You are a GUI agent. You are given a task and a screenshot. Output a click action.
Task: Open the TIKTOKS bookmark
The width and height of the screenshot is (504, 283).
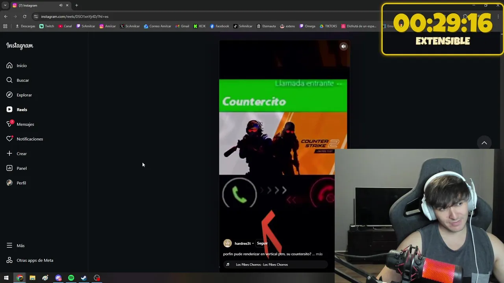tap(328, 26)
